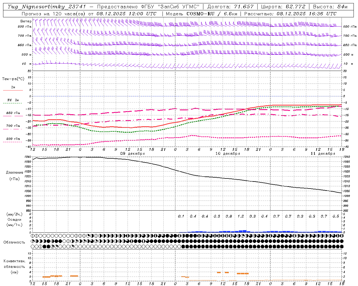
Task: Select the 11 декабря date label
Action: click(x=323, y=154)
